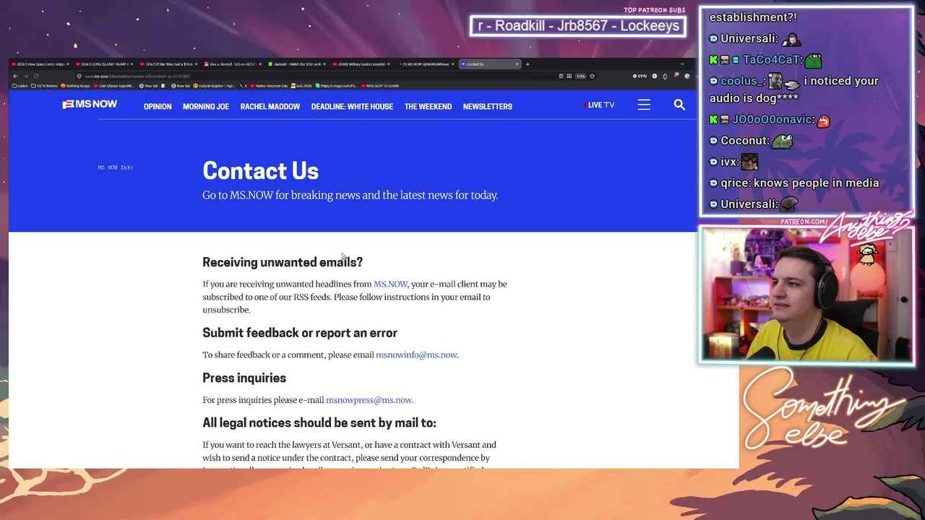The width and height of the screenshot is (925, 520).
Task: Open Deadline: White House menu item
Action: point(352,106)
